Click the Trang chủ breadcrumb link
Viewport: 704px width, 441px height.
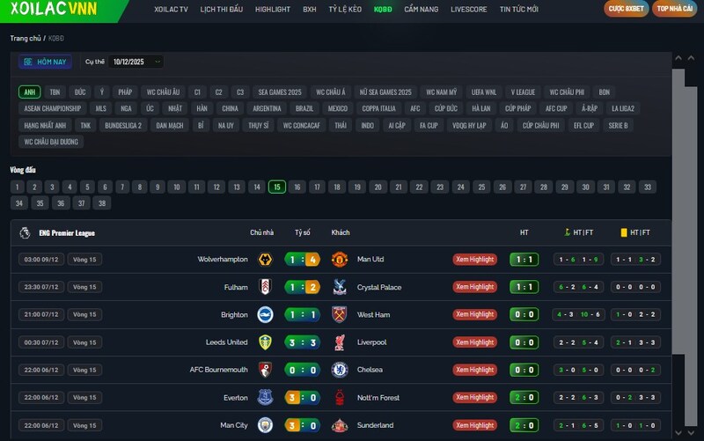(x=25, y=39)
